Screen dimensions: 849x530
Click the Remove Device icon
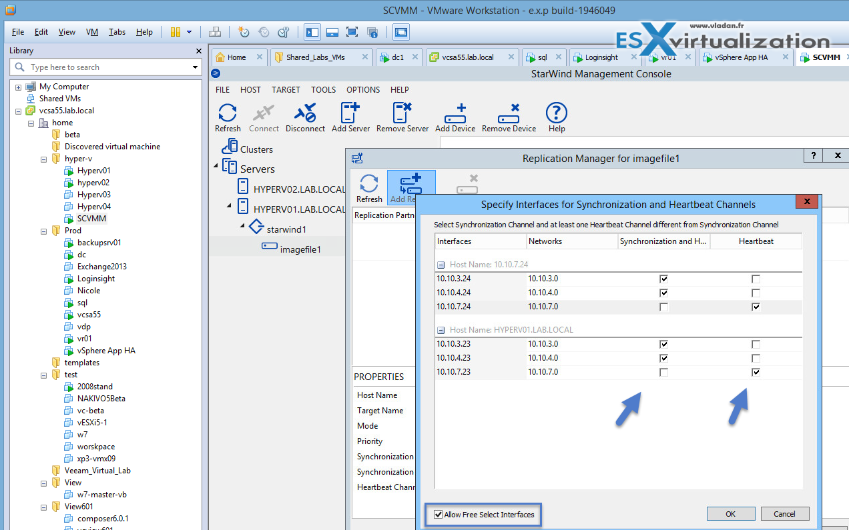[509, 113]
